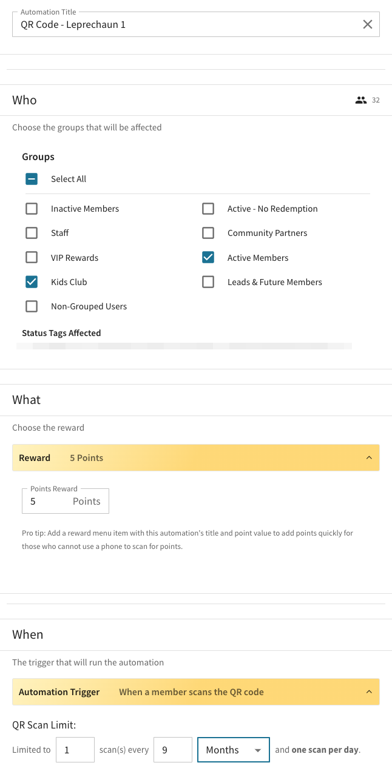The width and height of the screenshot is (392, 774).
Task: Uncheck the Active Members group
Action: point(208,258)
